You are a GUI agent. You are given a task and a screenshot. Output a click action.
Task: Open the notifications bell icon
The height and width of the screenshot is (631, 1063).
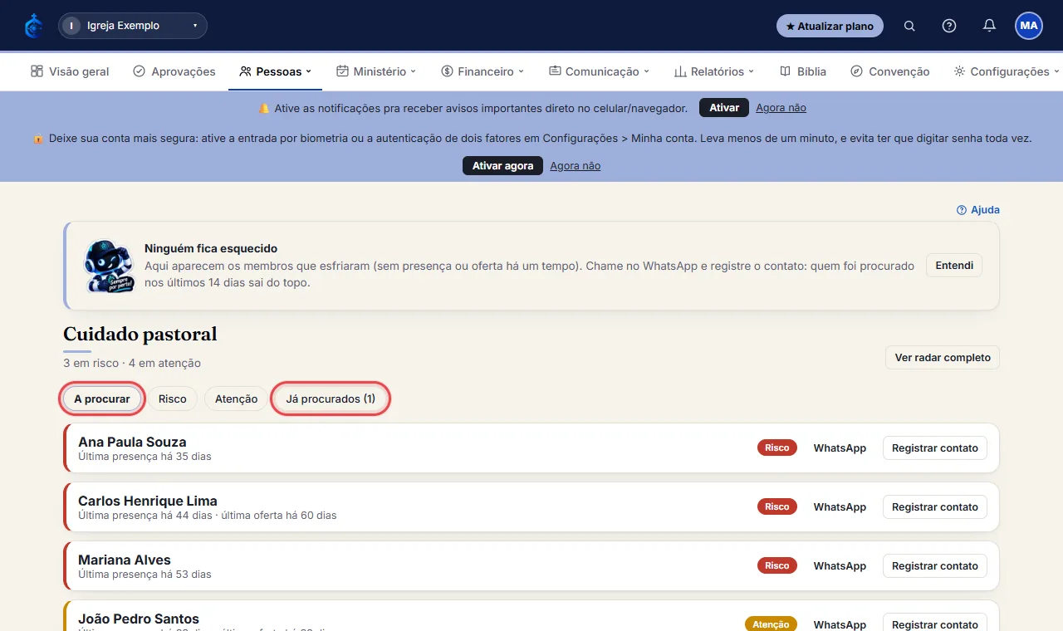[989, 26]
